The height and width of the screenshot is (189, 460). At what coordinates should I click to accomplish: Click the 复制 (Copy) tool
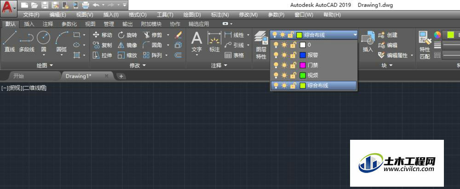tap(102, 45)
